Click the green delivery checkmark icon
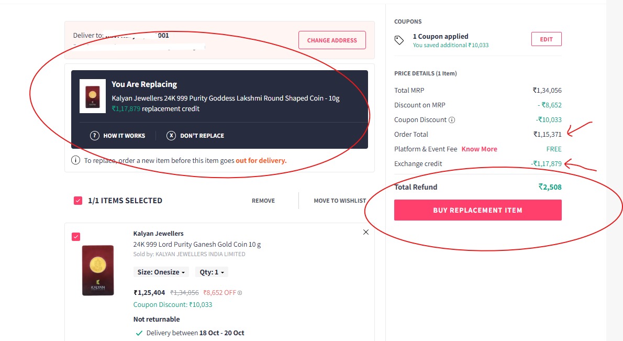The width and height of the screenshot is (623, 341). [x=139, y=333]
